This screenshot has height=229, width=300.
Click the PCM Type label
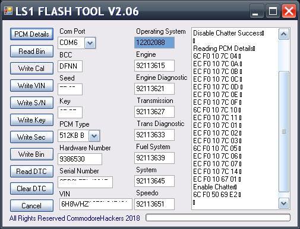(74, 124)
